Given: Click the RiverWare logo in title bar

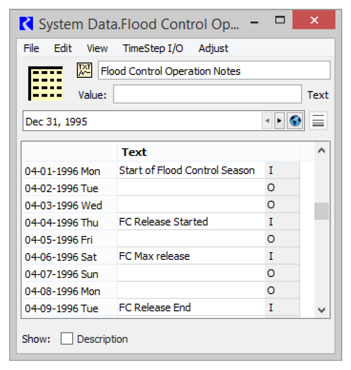Looking at the screenshot, I should 26,24.
